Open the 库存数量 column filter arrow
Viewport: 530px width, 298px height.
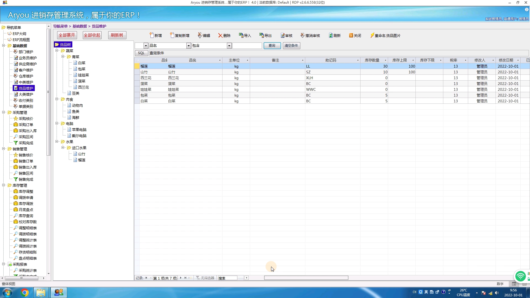point(385,60)
